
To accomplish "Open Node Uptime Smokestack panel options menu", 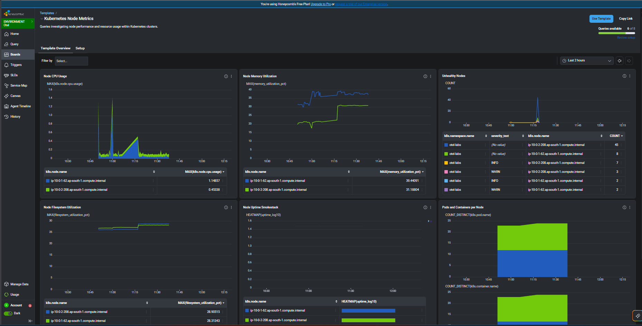I will (431, 207).
